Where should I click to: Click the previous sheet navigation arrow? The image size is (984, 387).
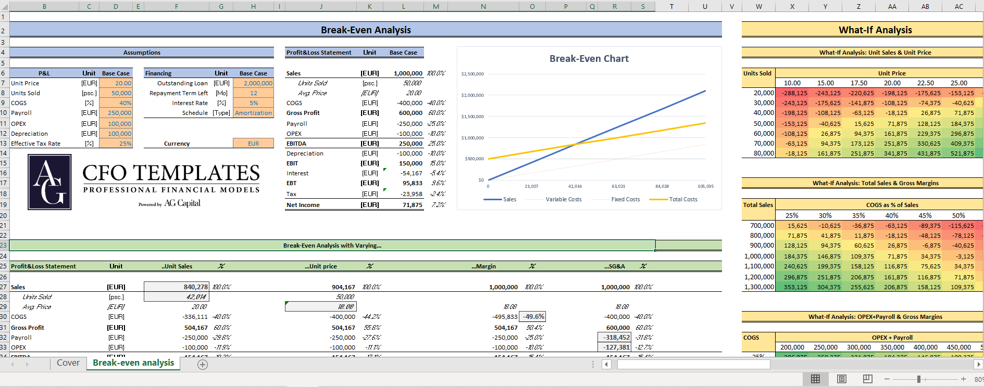point(13,364)
